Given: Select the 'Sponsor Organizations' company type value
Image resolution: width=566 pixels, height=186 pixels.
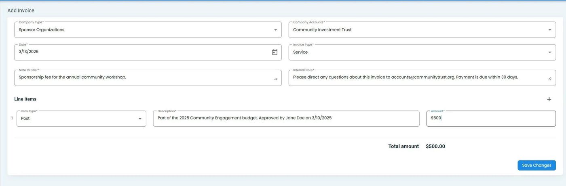Looking at the screenshot, I should pos(42,30).
